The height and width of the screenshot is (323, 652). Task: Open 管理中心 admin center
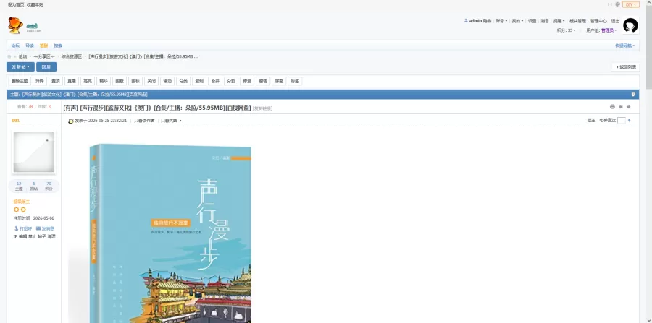598,21
